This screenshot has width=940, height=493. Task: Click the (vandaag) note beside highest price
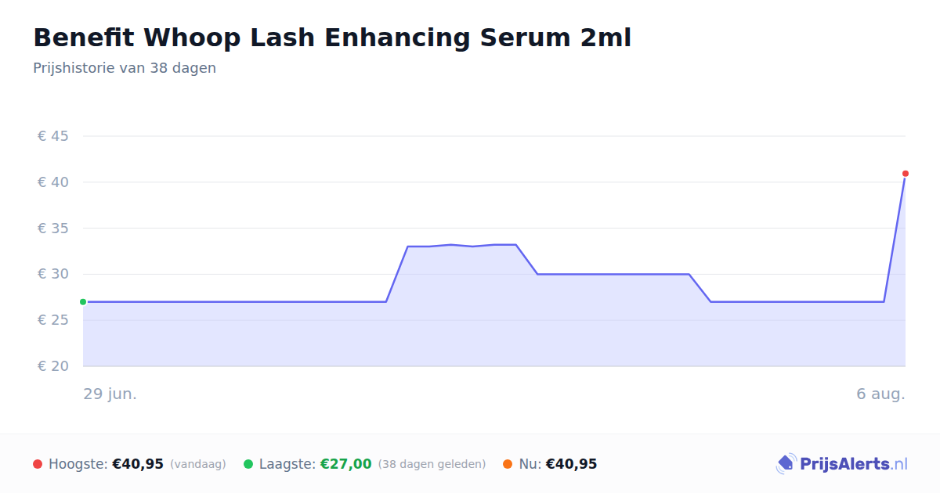(198, 464)
